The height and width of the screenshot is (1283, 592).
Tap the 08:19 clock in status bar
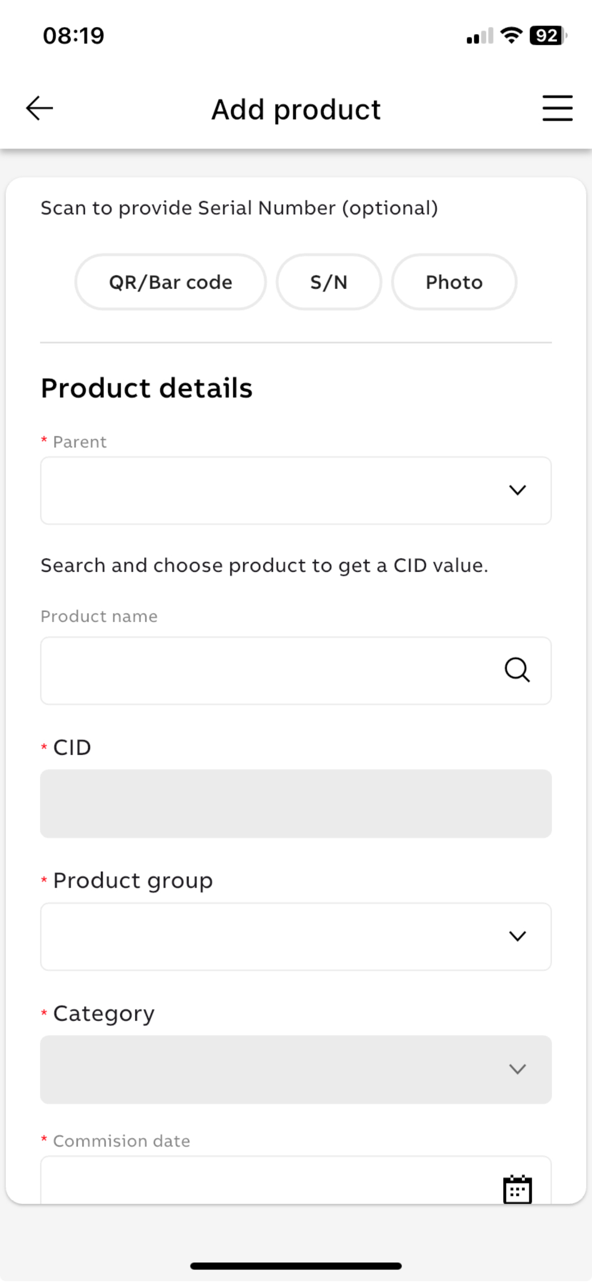74,36
